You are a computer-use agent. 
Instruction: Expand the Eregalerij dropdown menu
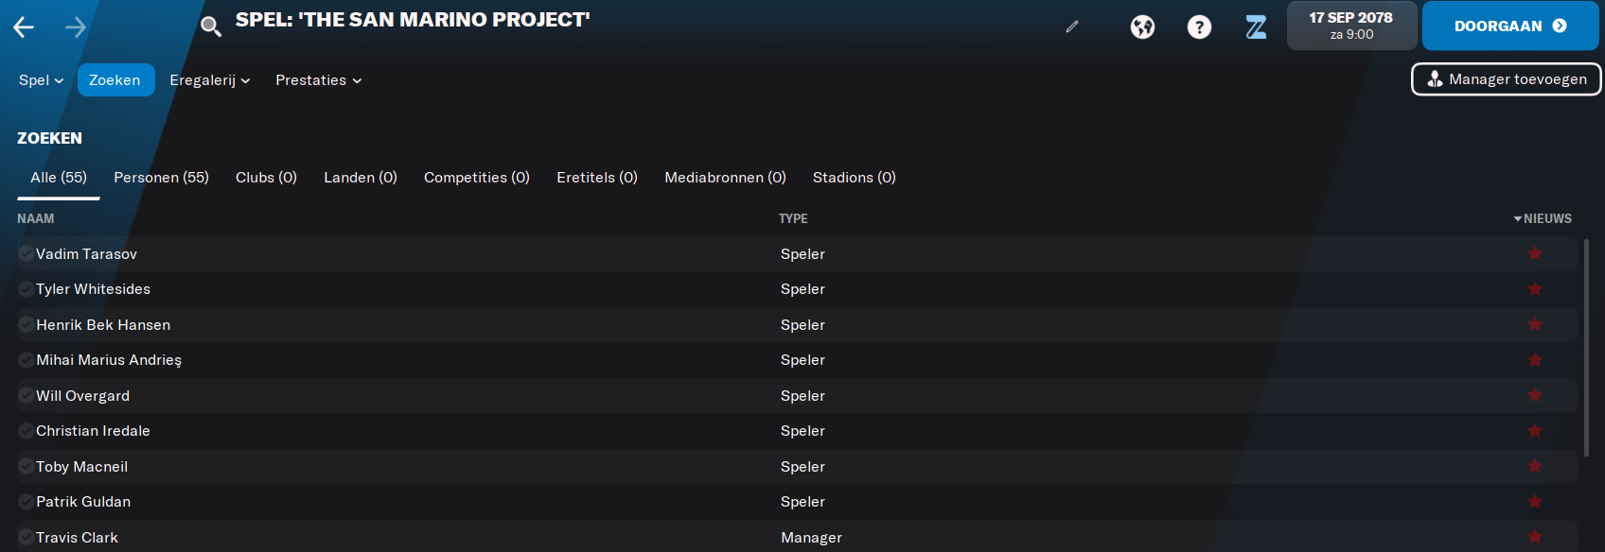point(210,80)
